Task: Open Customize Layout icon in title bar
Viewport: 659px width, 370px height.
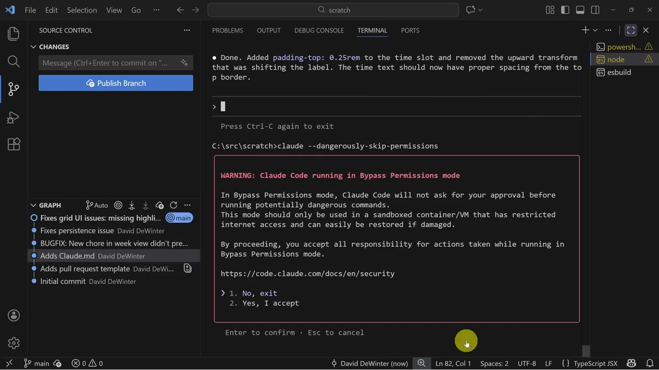Action: 550,10
